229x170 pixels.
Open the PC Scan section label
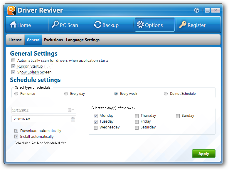69,25
